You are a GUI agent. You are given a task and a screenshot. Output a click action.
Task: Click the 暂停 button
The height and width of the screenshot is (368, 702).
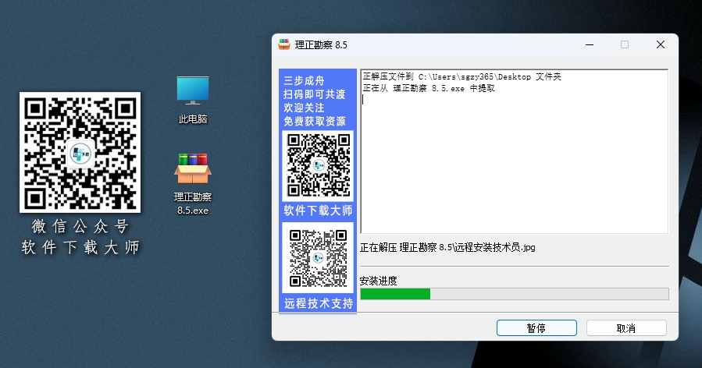click(x=536, y=327)
